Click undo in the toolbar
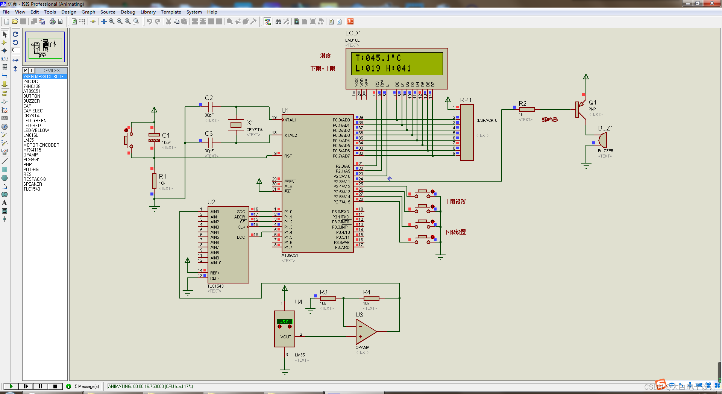Image resolution: width=722 pixels, height=394 pixels. 149,21
